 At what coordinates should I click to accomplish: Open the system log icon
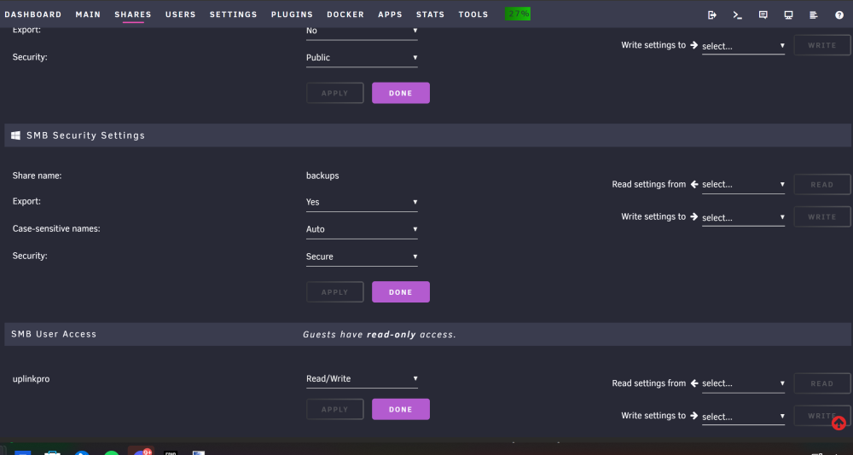[x=814, y=15]
